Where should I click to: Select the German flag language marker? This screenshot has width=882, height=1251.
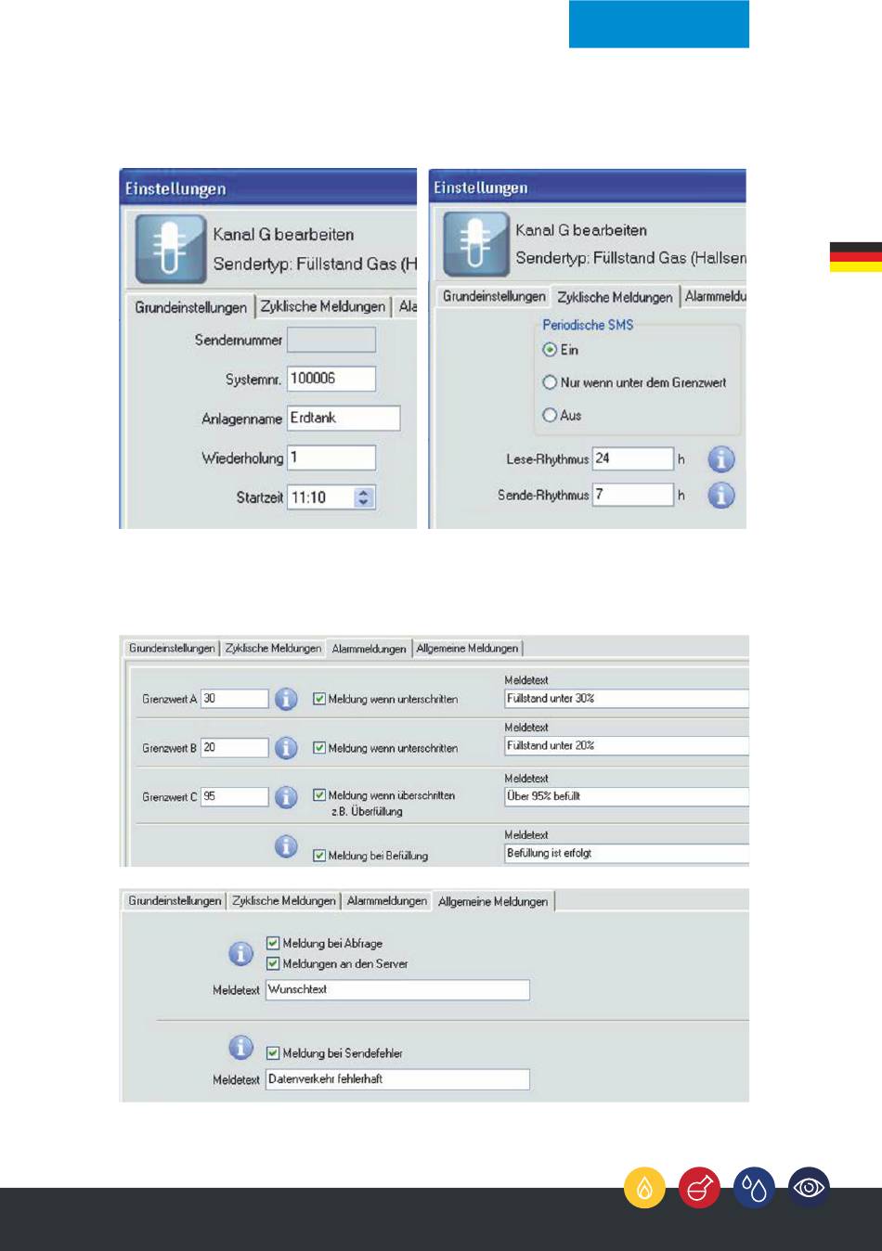tap(856, 257)
